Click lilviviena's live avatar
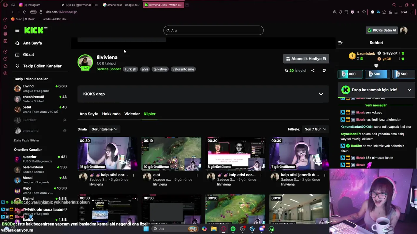The height and width of the screenshot is (234, 417). click(x=85, y=62)
